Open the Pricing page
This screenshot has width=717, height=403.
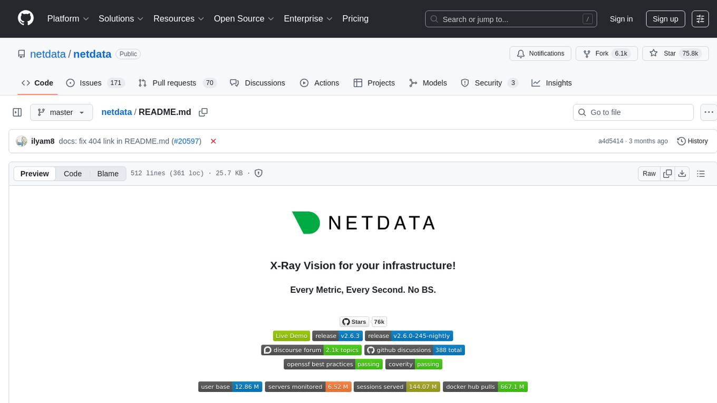point(355,18)
